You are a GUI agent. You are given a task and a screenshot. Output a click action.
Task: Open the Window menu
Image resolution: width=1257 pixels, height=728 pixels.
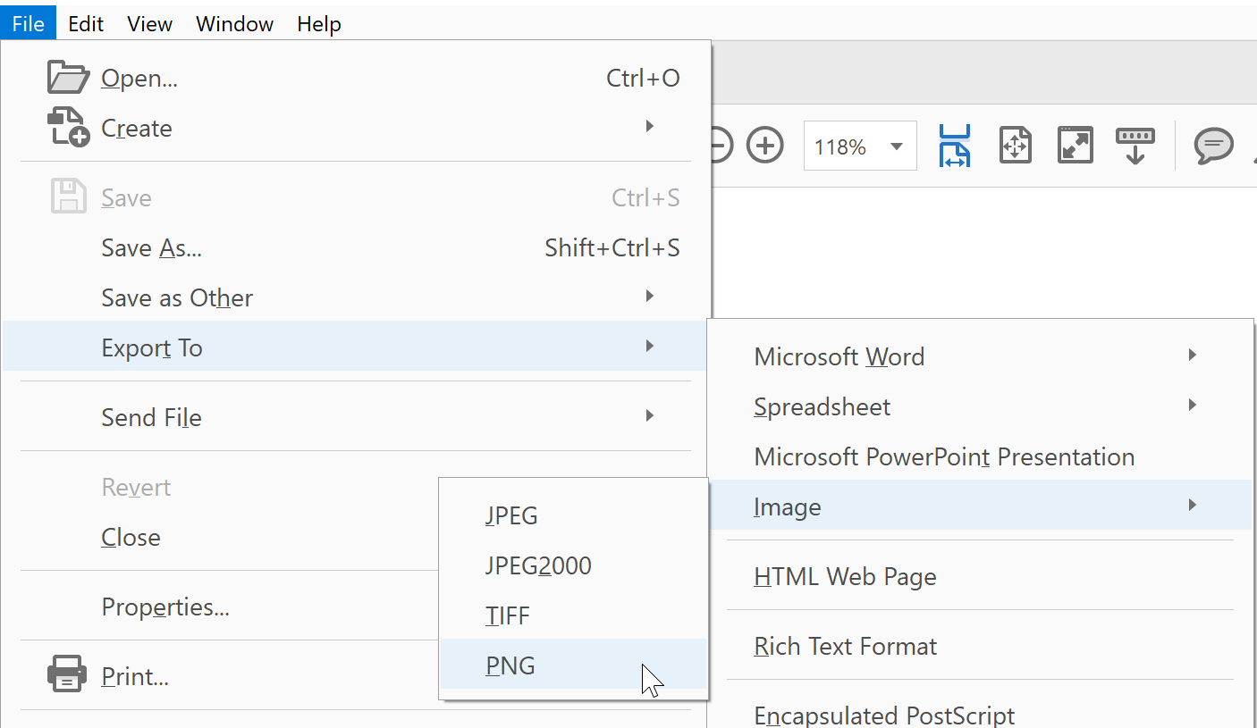pyautogui.click(x=234, y=23)
